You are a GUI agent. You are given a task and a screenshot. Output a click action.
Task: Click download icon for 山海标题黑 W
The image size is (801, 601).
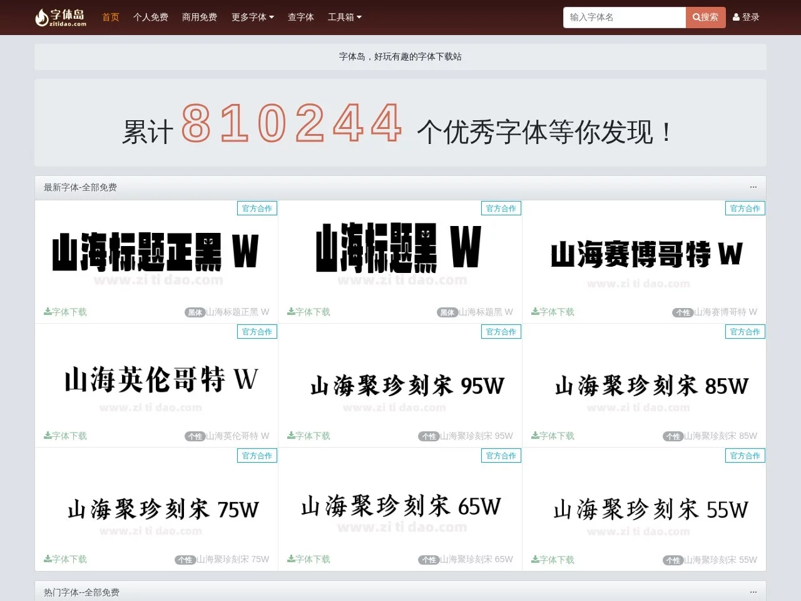292,311
